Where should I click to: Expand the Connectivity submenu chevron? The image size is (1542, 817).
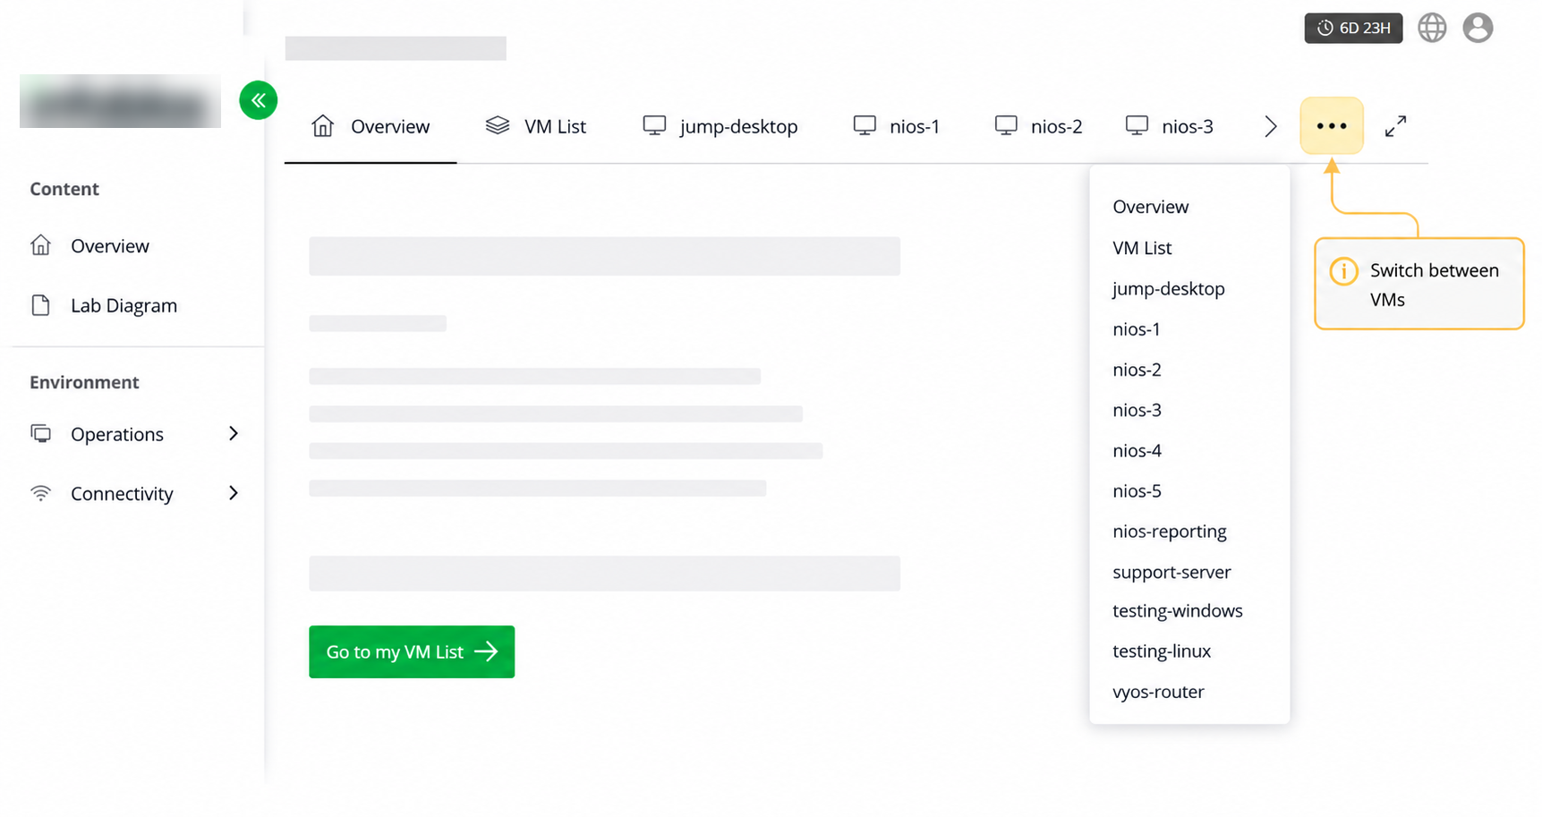tap(234, 493)
